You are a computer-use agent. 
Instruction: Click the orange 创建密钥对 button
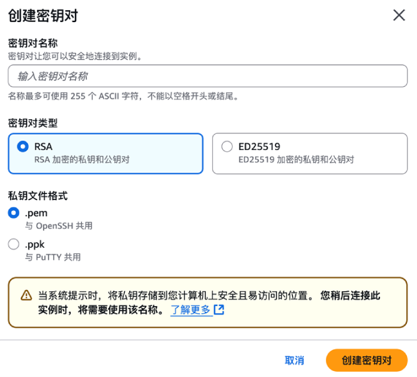coord(366,360)
